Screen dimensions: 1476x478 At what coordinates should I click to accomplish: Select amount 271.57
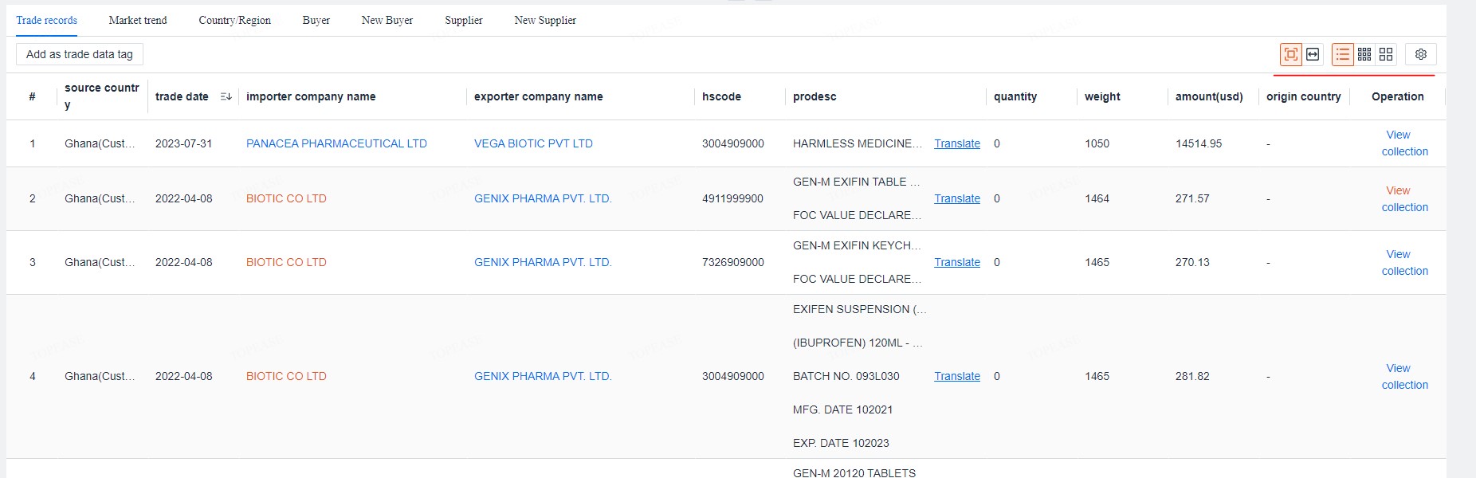coord(1192,198)
